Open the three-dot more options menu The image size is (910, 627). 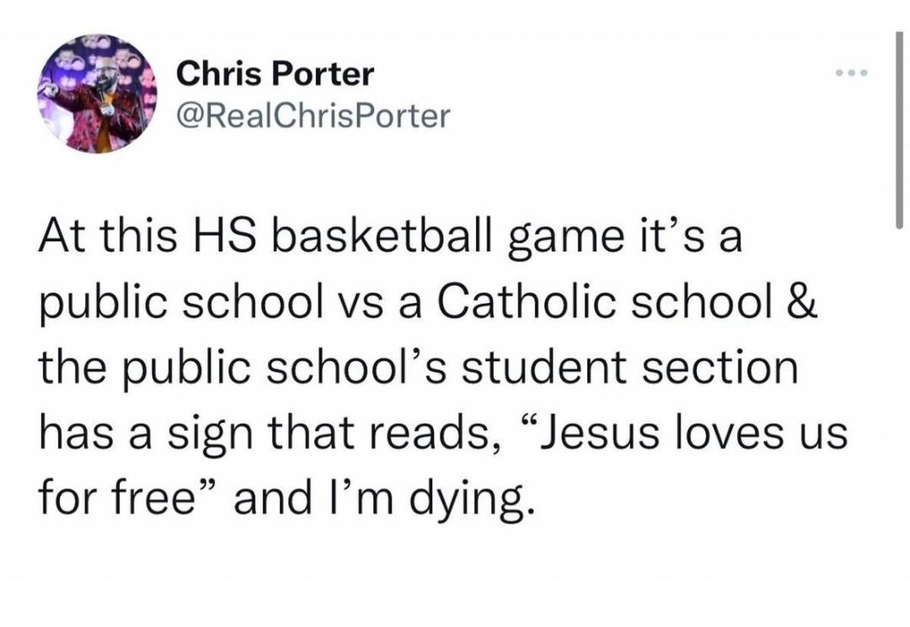tap(849, 74)
